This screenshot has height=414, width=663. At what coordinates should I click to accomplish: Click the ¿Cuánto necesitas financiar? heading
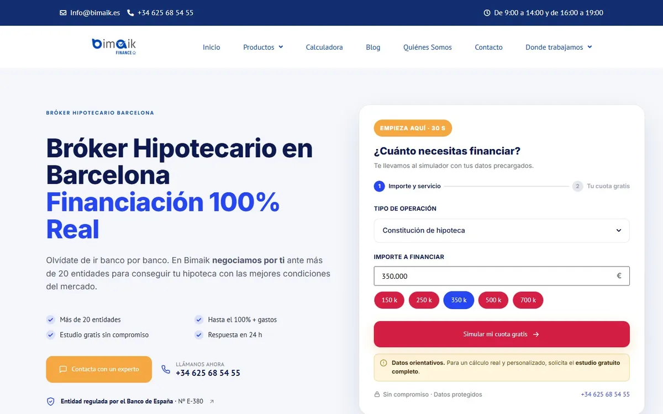pos(447,151)
